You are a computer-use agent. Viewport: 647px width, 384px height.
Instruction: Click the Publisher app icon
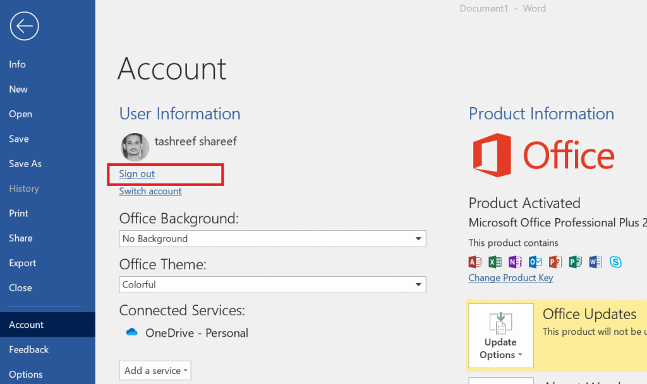click(x=575, y=262)
